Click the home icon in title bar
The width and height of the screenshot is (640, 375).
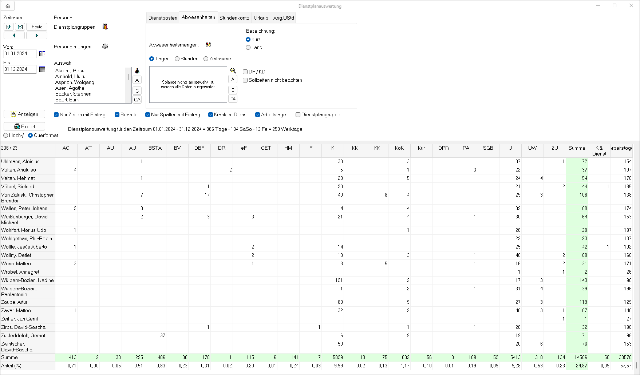point(8,6)
